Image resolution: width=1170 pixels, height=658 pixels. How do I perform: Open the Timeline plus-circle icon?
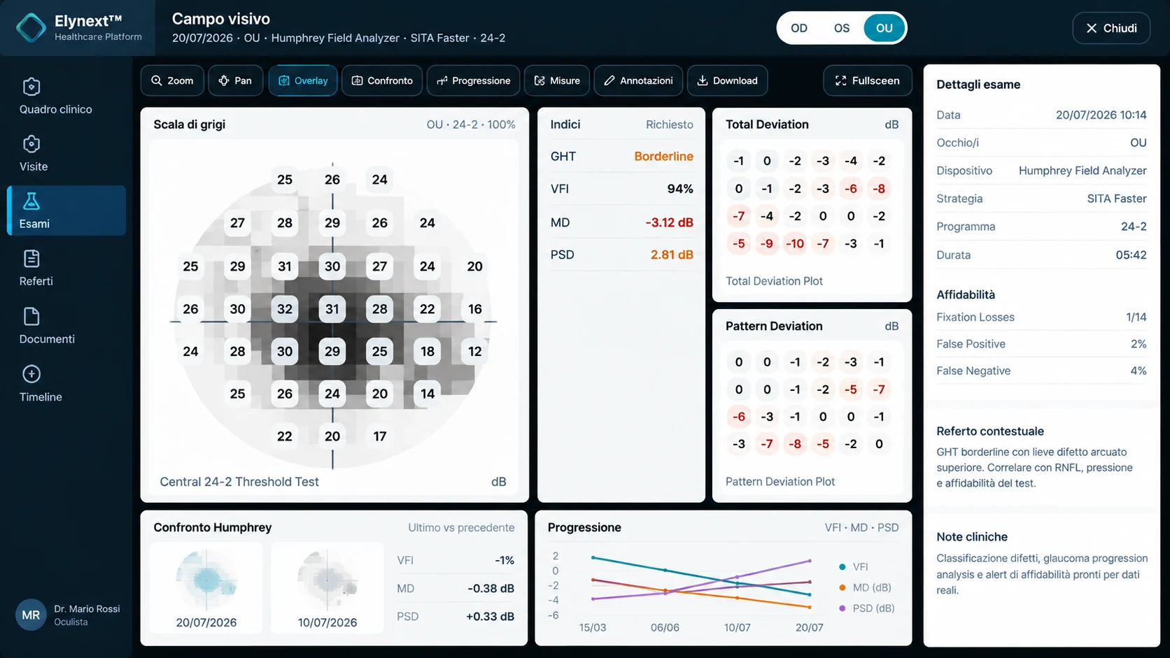(x=31, y=374)
